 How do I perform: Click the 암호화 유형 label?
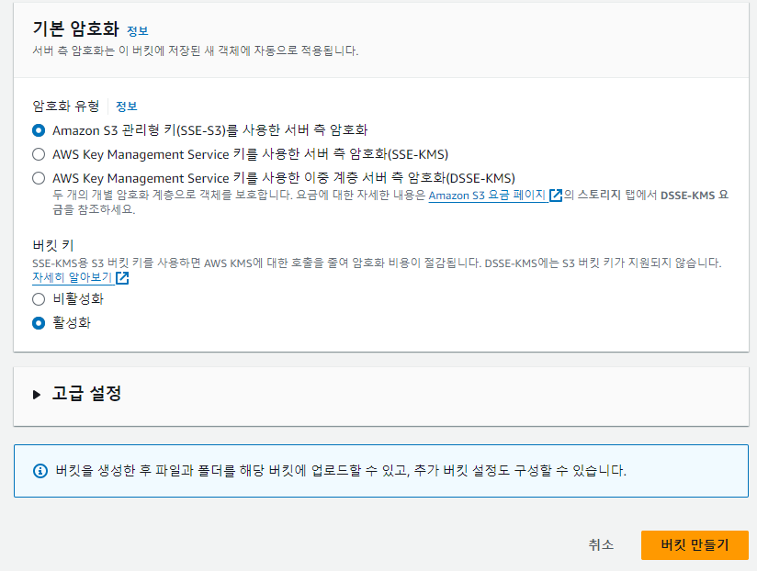(66, 106)
